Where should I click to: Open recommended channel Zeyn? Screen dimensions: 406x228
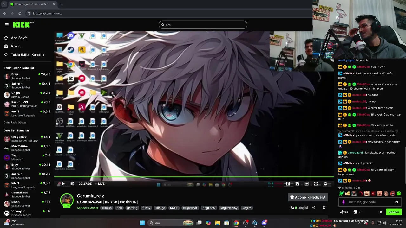click(27, 157)
